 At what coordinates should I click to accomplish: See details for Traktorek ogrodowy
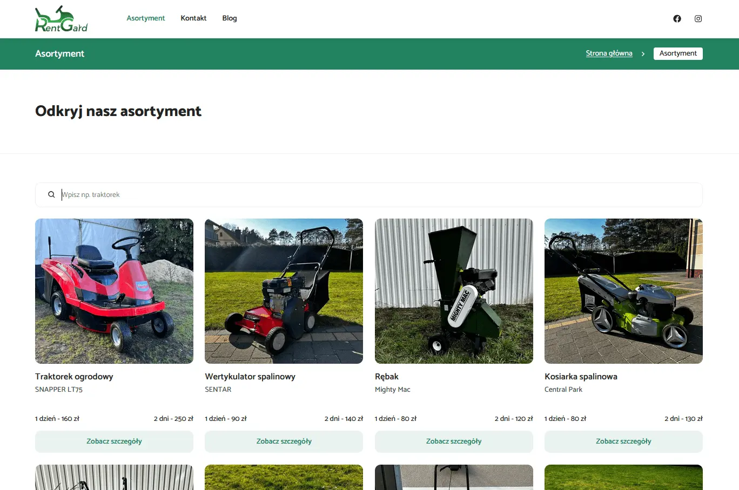click(114, 441)
